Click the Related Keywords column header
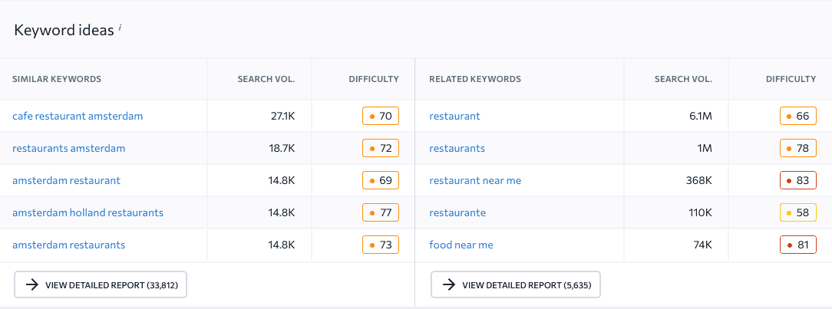The width and height of the screenshot is (832, 309). click(475, 79)
